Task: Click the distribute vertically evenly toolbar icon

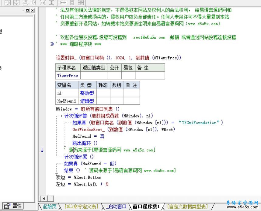Action: (25, 2)
